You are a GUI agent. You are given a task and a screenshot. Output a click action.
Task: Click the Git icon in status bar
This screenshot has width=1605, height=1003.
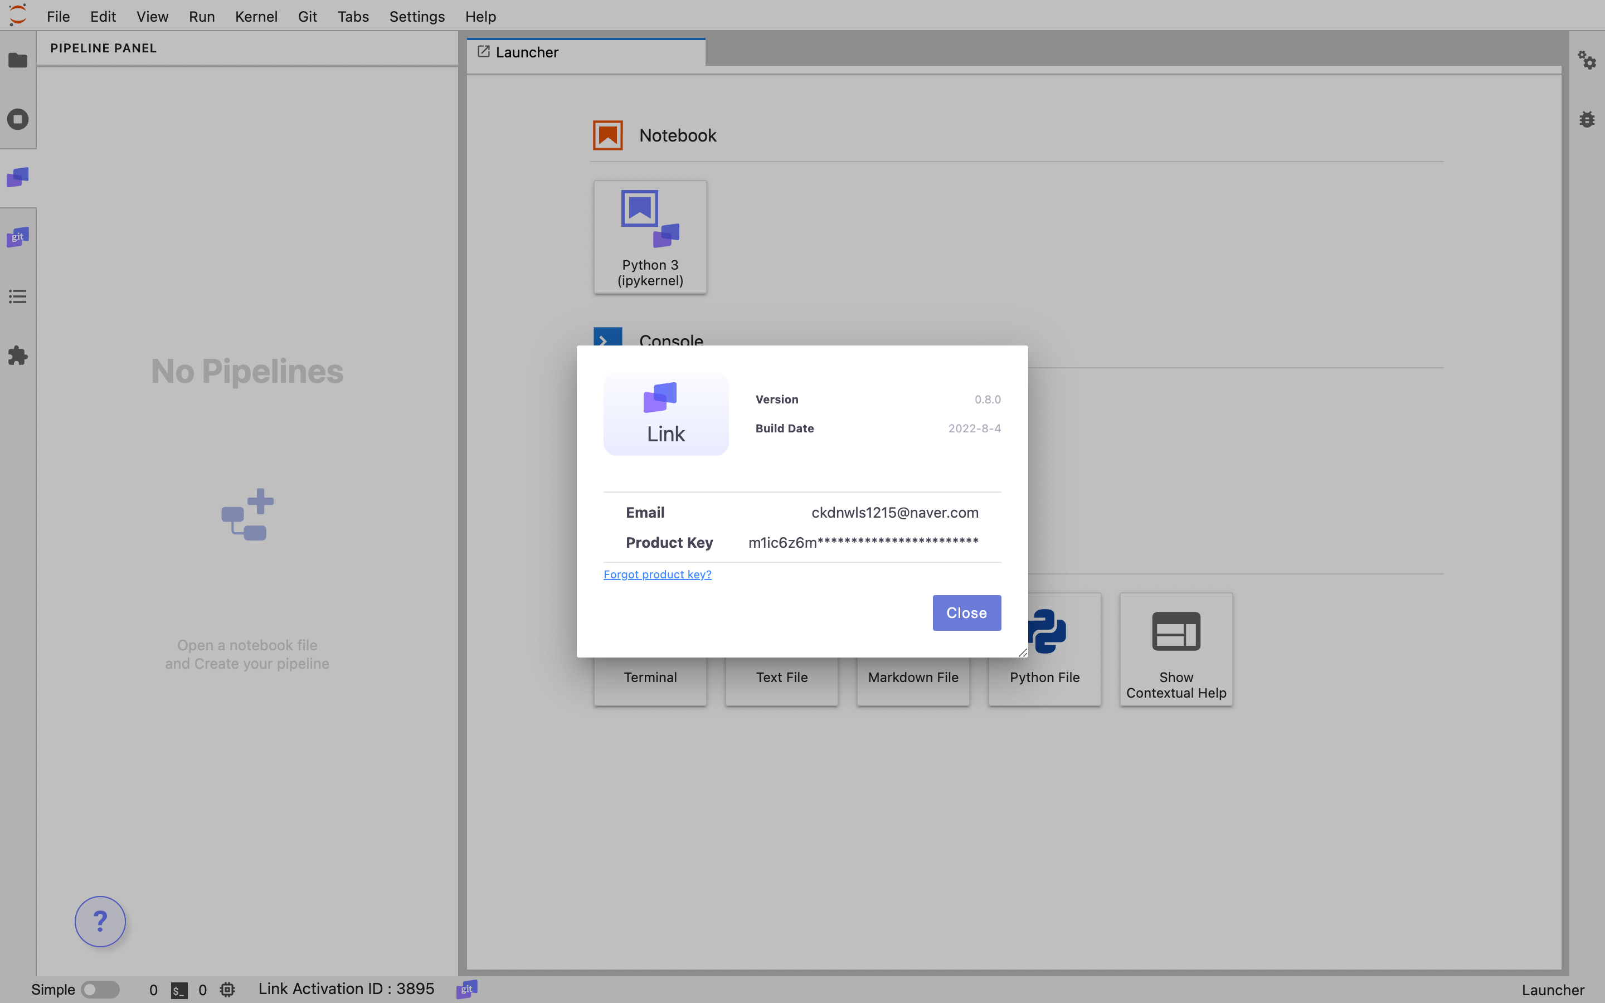coord(467,989)
